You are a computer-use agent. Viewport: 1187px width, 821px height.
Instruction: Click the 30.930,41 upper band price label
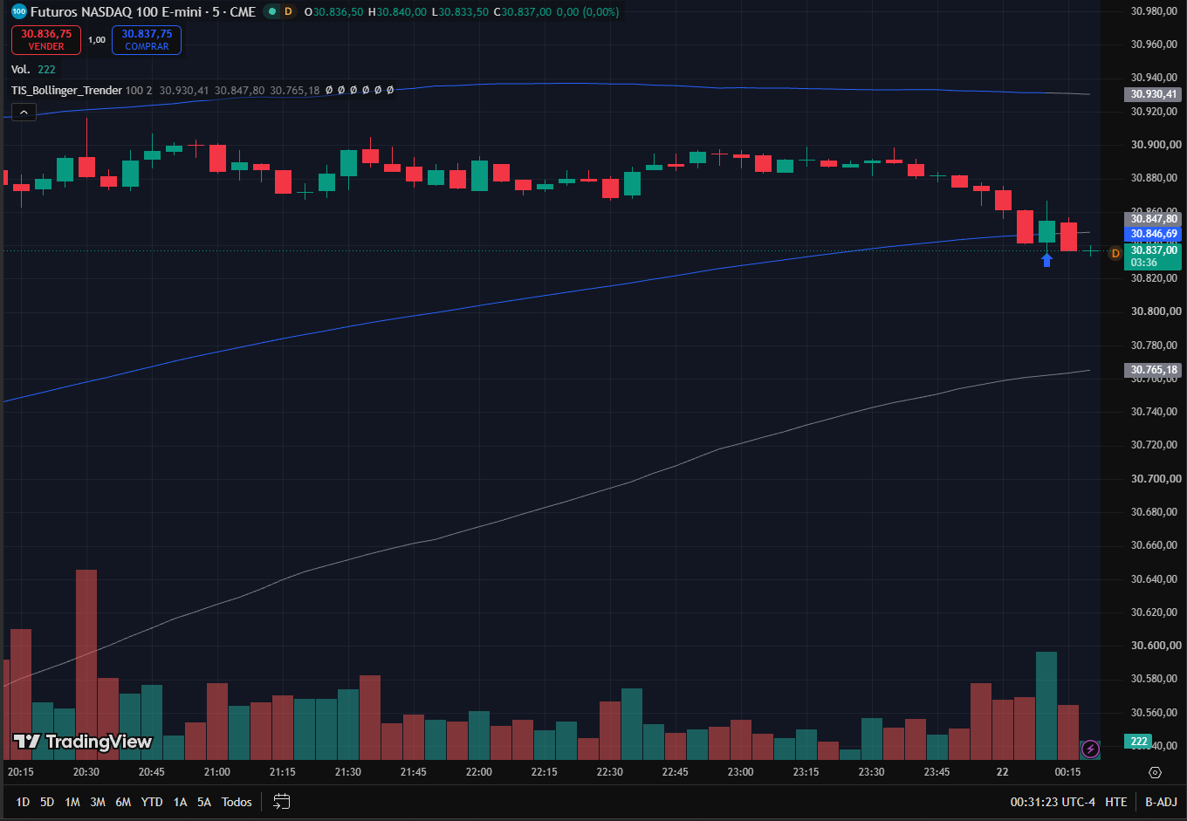pyautogui.click(x=1154, y=94)
